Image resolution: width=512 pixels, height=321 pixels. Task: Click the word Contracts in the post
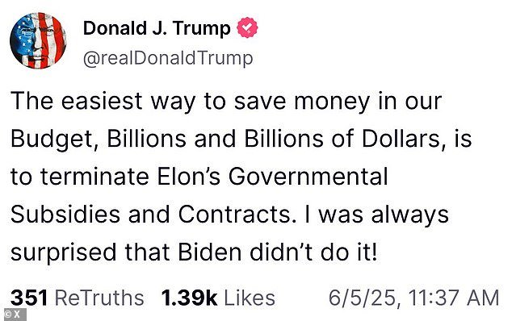pyautogui.click(x=235, y=215)
